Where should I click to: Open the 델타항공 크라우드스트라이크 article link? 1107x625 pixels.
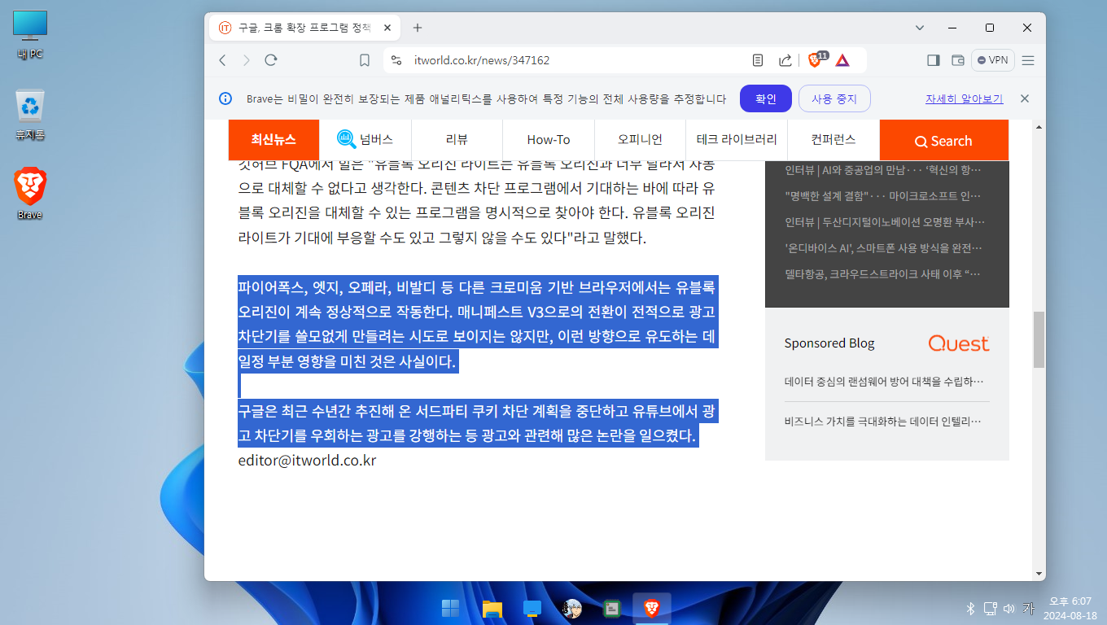pyautogui.click(x=884, y=274)
